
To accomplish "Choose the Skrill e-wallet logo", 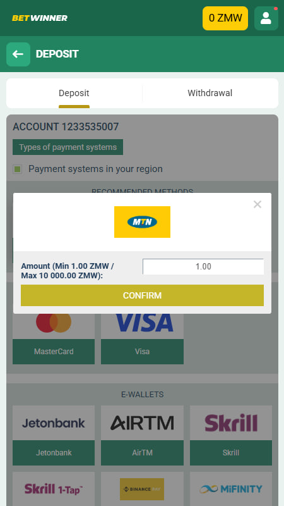I will click(x=231, y=423).
